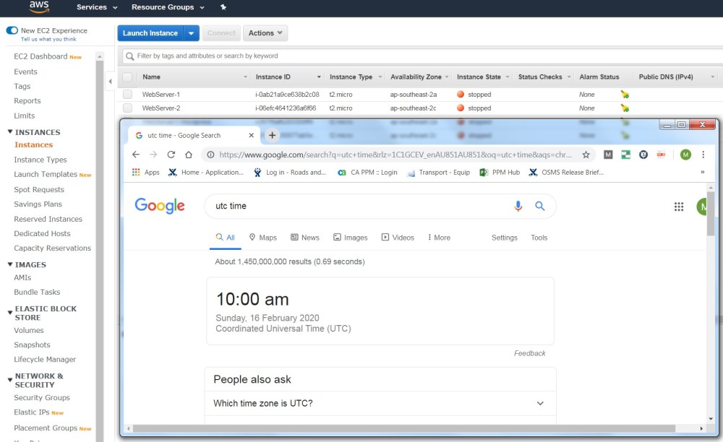The height and width of the screenshot is (442, 723).
Task: Toggle the New EC2 Experience switch
Action: [x=12, y=30]
